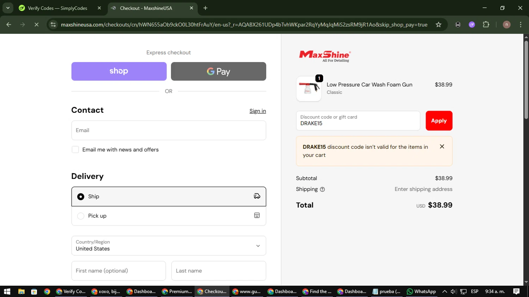Open the ESP language indicator in taskbar
The image size is (529, 297).
point(475,291)
